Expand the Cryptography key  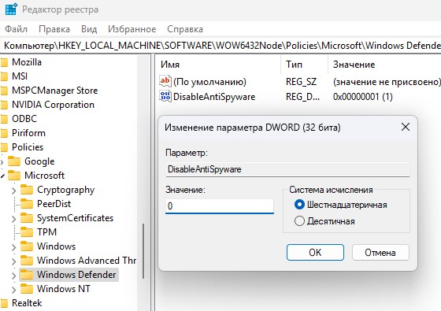(14, 191)
